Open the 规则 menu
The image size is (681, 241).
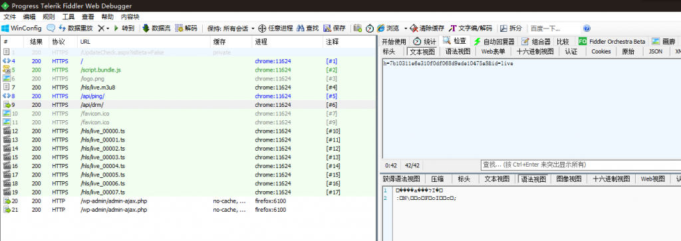click(49, 17)
